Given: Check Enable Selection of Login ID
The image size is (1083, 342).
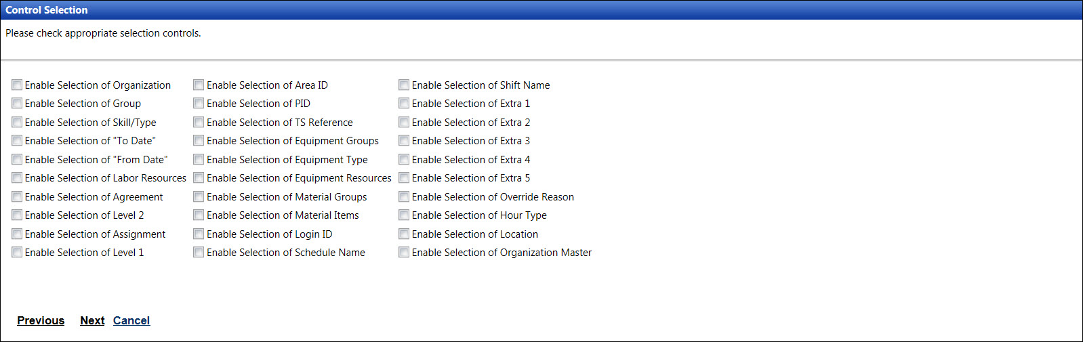Looking at the screenshot, I should tap(199, 234).
